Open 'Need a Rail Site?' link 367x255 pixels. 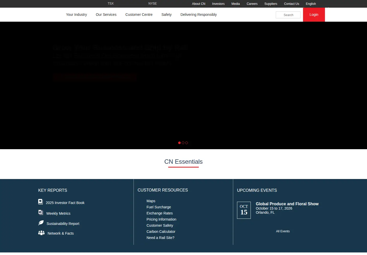160,238
